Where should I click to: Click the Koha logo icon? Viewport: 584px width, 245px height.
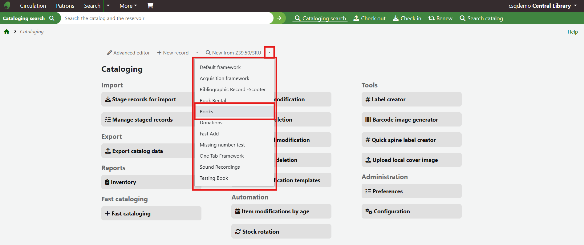7,6
